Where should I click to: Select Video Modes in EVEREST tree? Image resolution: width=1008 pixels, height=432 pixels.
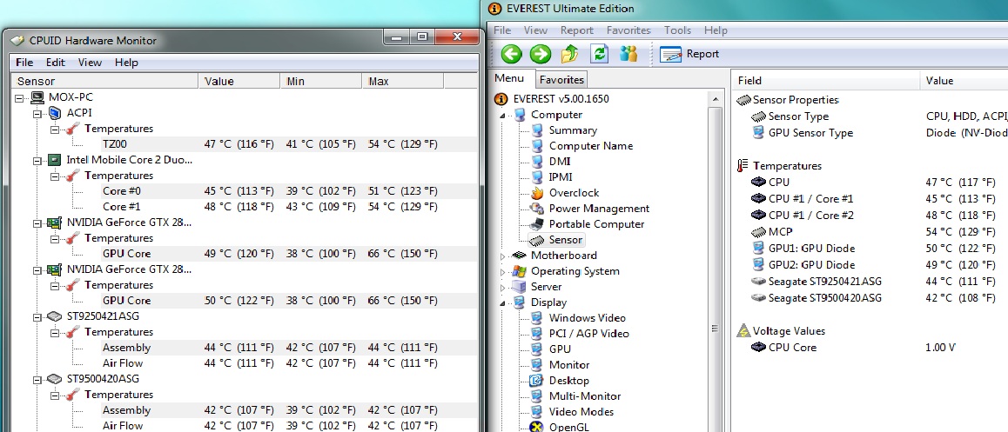tap(581, 412)
